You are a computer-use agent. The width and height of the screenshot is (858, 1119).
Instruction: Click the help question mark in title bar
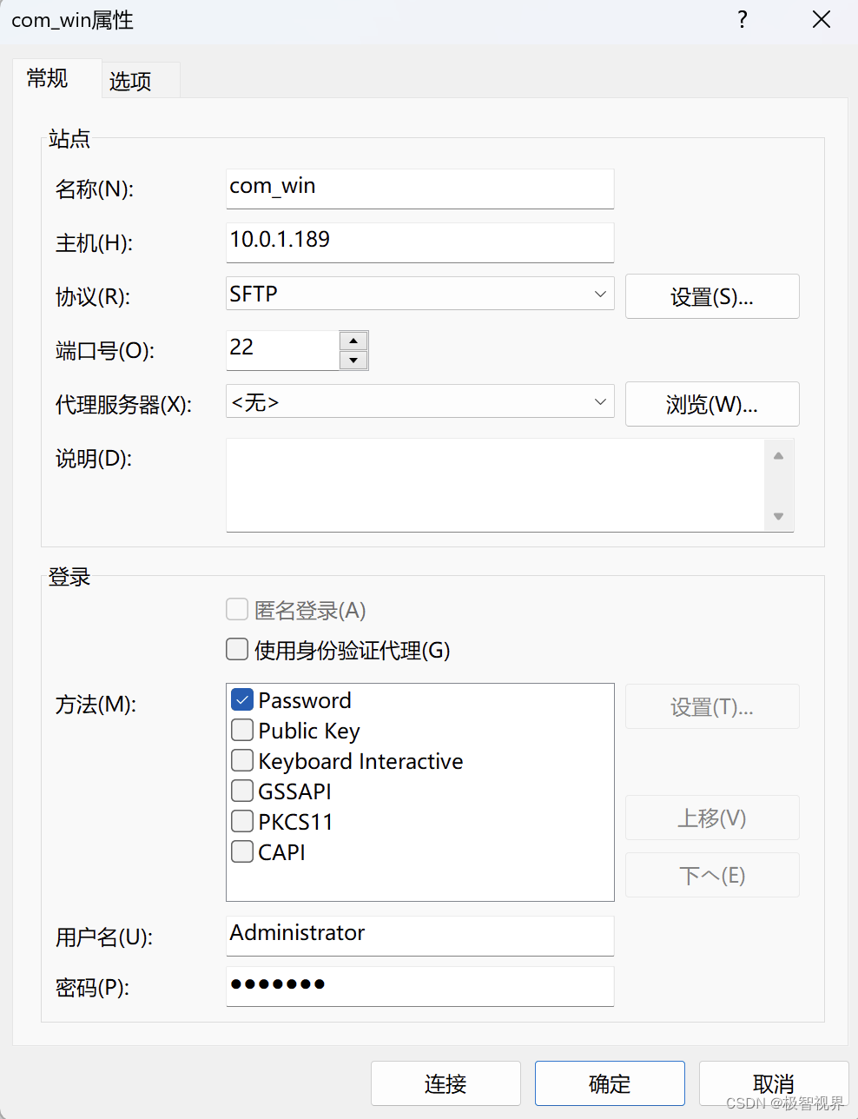(x=742, y=20)
